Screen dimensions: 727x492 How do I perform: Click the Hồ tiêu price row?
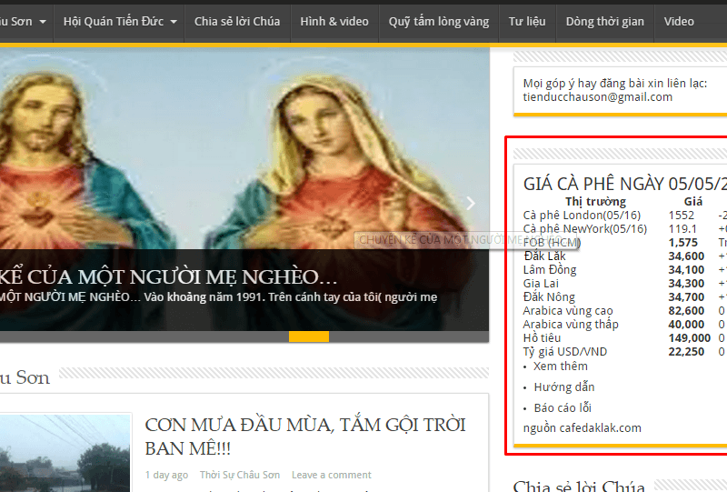[624, 338]
